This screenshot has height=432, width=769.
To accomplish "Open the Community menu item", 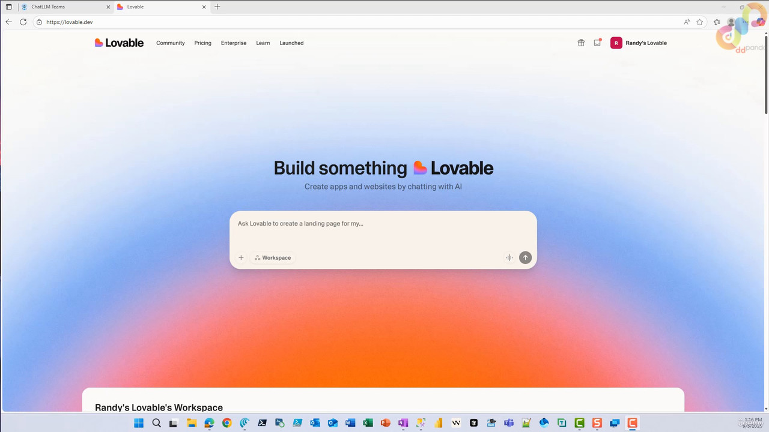I will 171,43.
